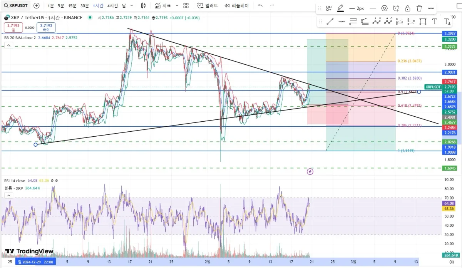Select the text tool

pos(434,22)
